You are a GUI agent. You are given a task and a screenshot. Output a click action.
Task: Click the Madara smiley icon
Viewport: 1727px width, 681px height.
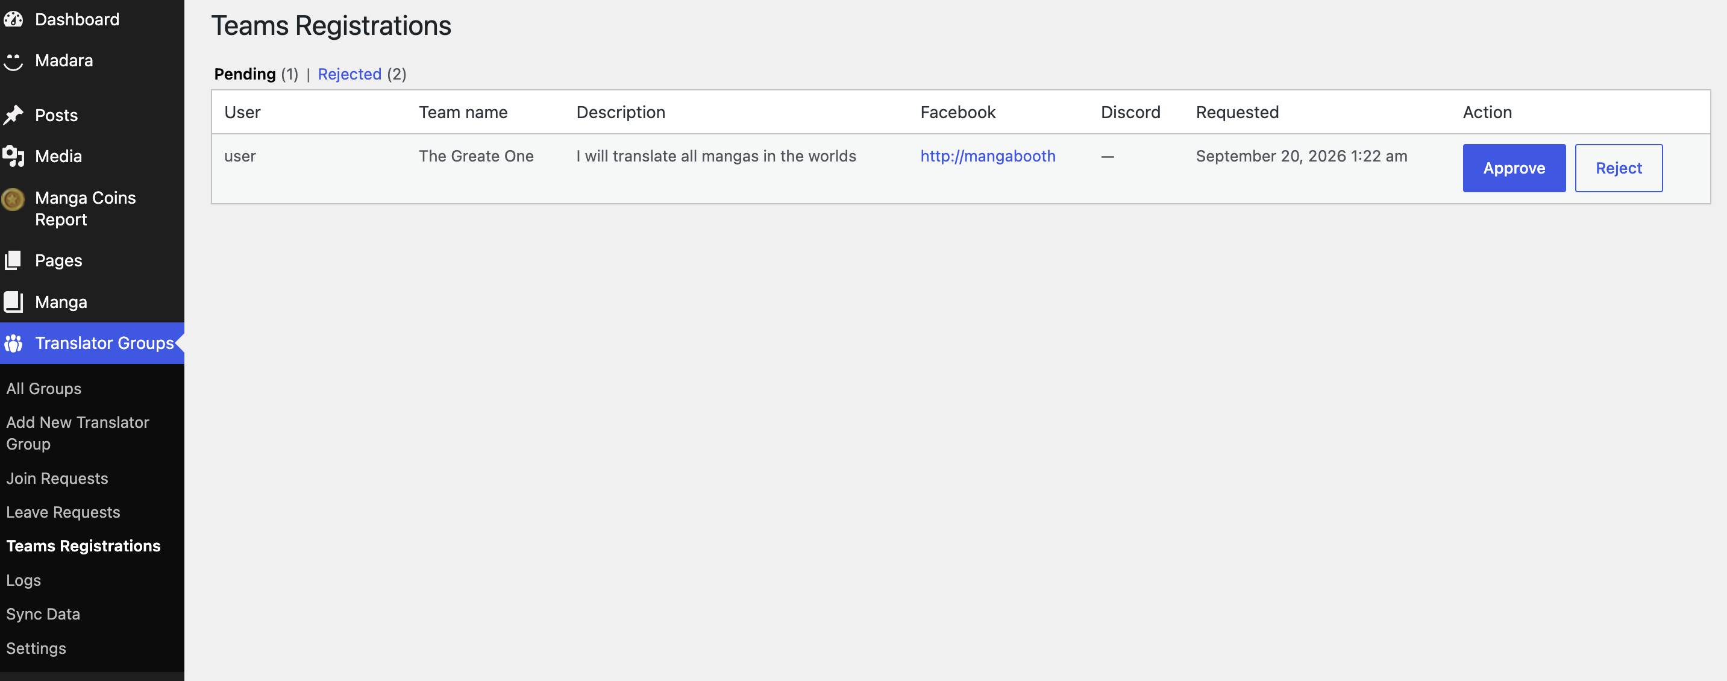point(13,61)
